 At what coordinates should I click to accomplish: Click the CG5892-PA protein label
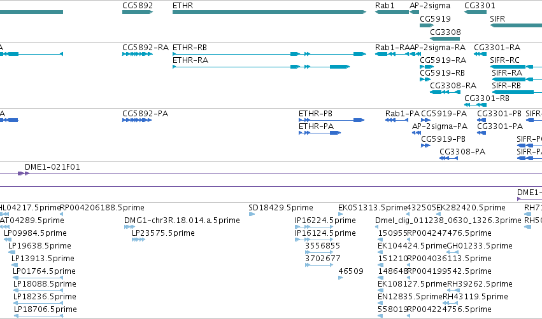point(145,114)
